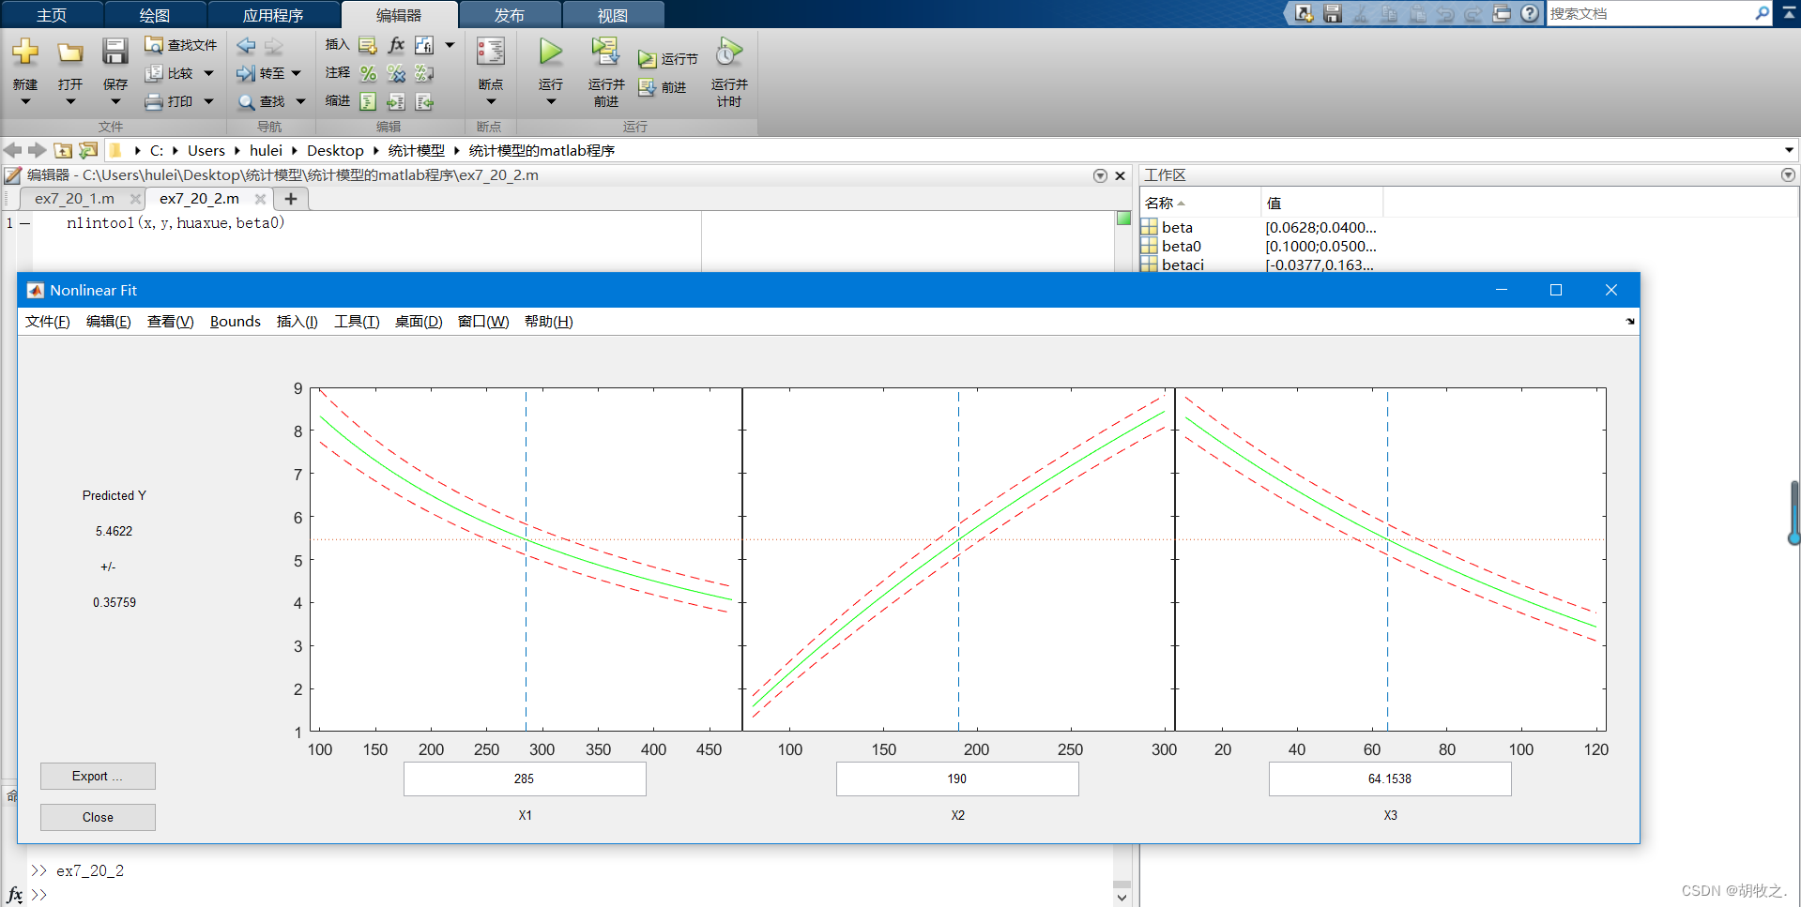Click the green 运行 (Run) triangle
Screen dimensions: 1801x907
(x=551, y=52)
